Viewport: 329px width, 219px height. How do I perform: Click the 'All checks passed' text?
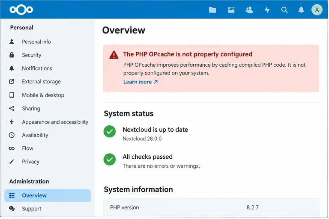tap(147, 157)
